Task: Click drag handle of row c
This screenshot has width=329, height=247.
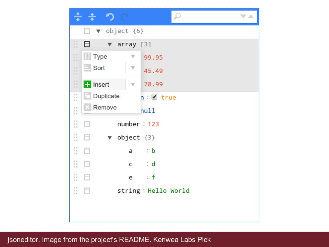Action: coord(76,164)
